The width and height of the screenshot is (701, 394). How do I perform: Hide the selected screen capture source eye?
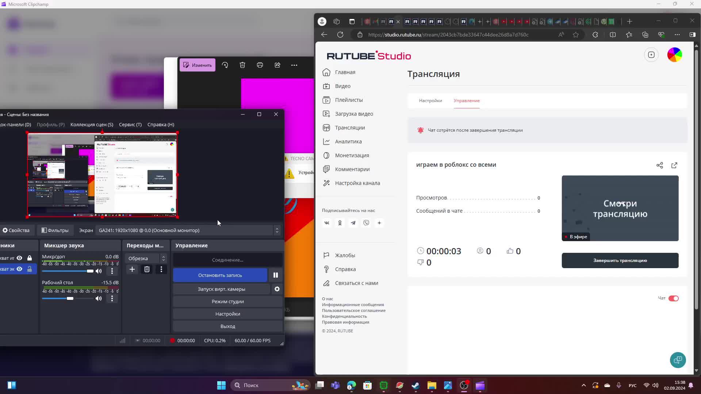coord(19,269)
